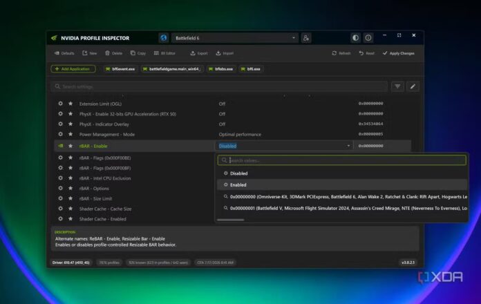
Task: Click the v3.0.2.1 version label
Action: (x=408, y=263)
